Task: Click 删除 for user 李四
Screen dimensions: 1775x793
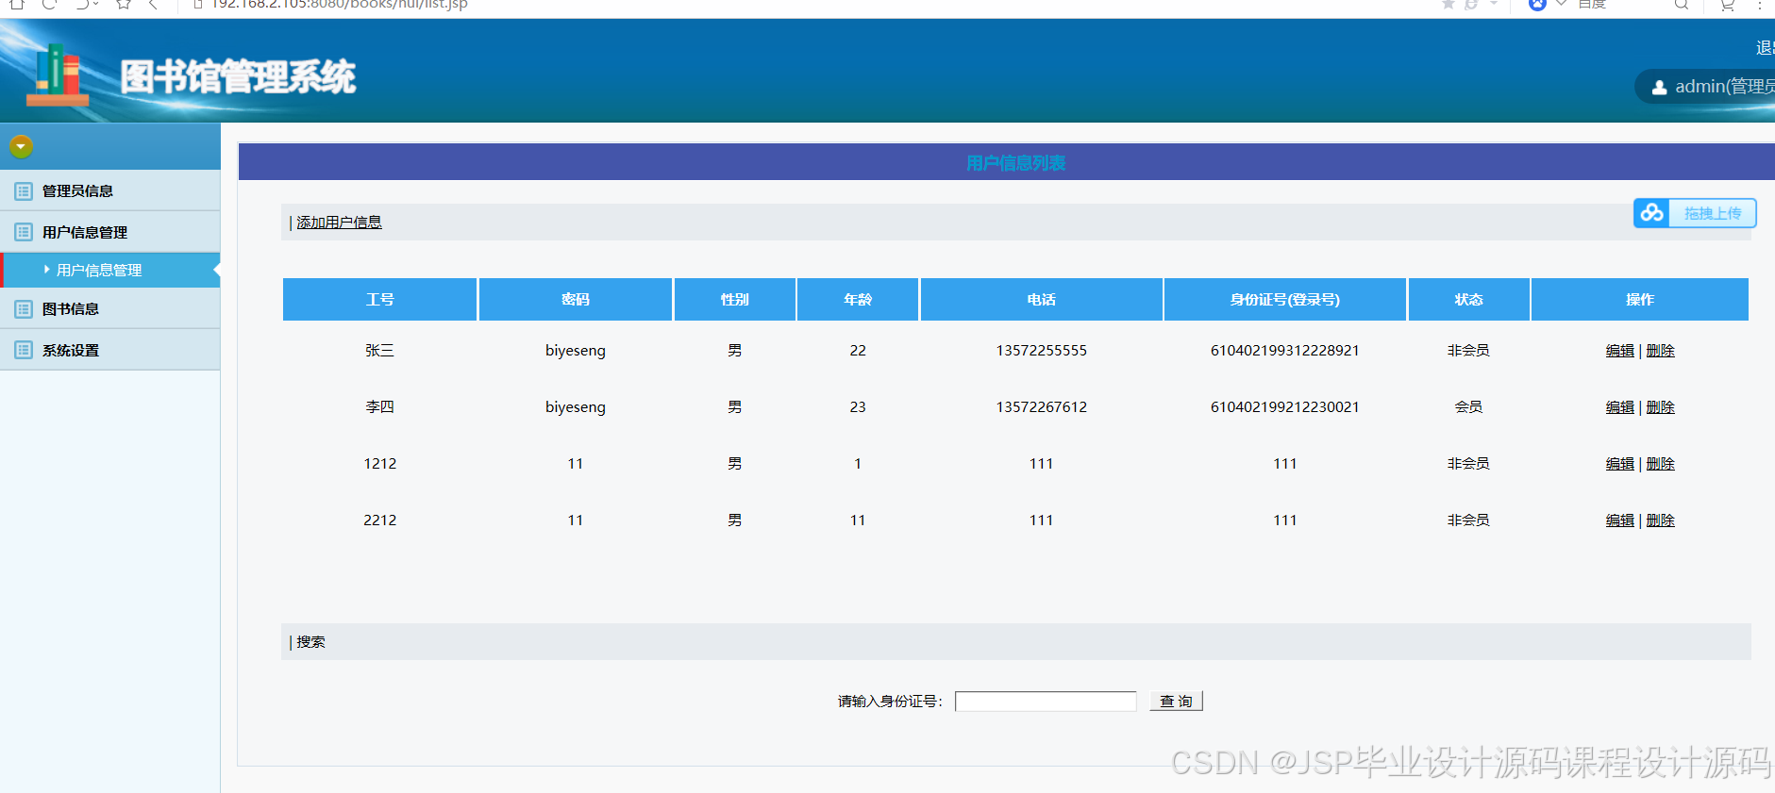Action: 1660,407
